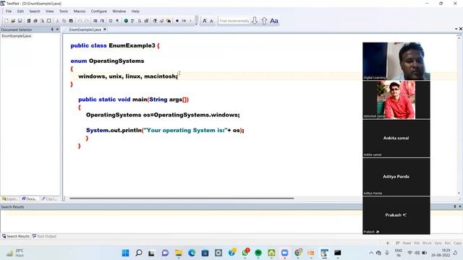Click the Prakash participant tile
The image size is (463, 260).
click(x=396, y=215)
